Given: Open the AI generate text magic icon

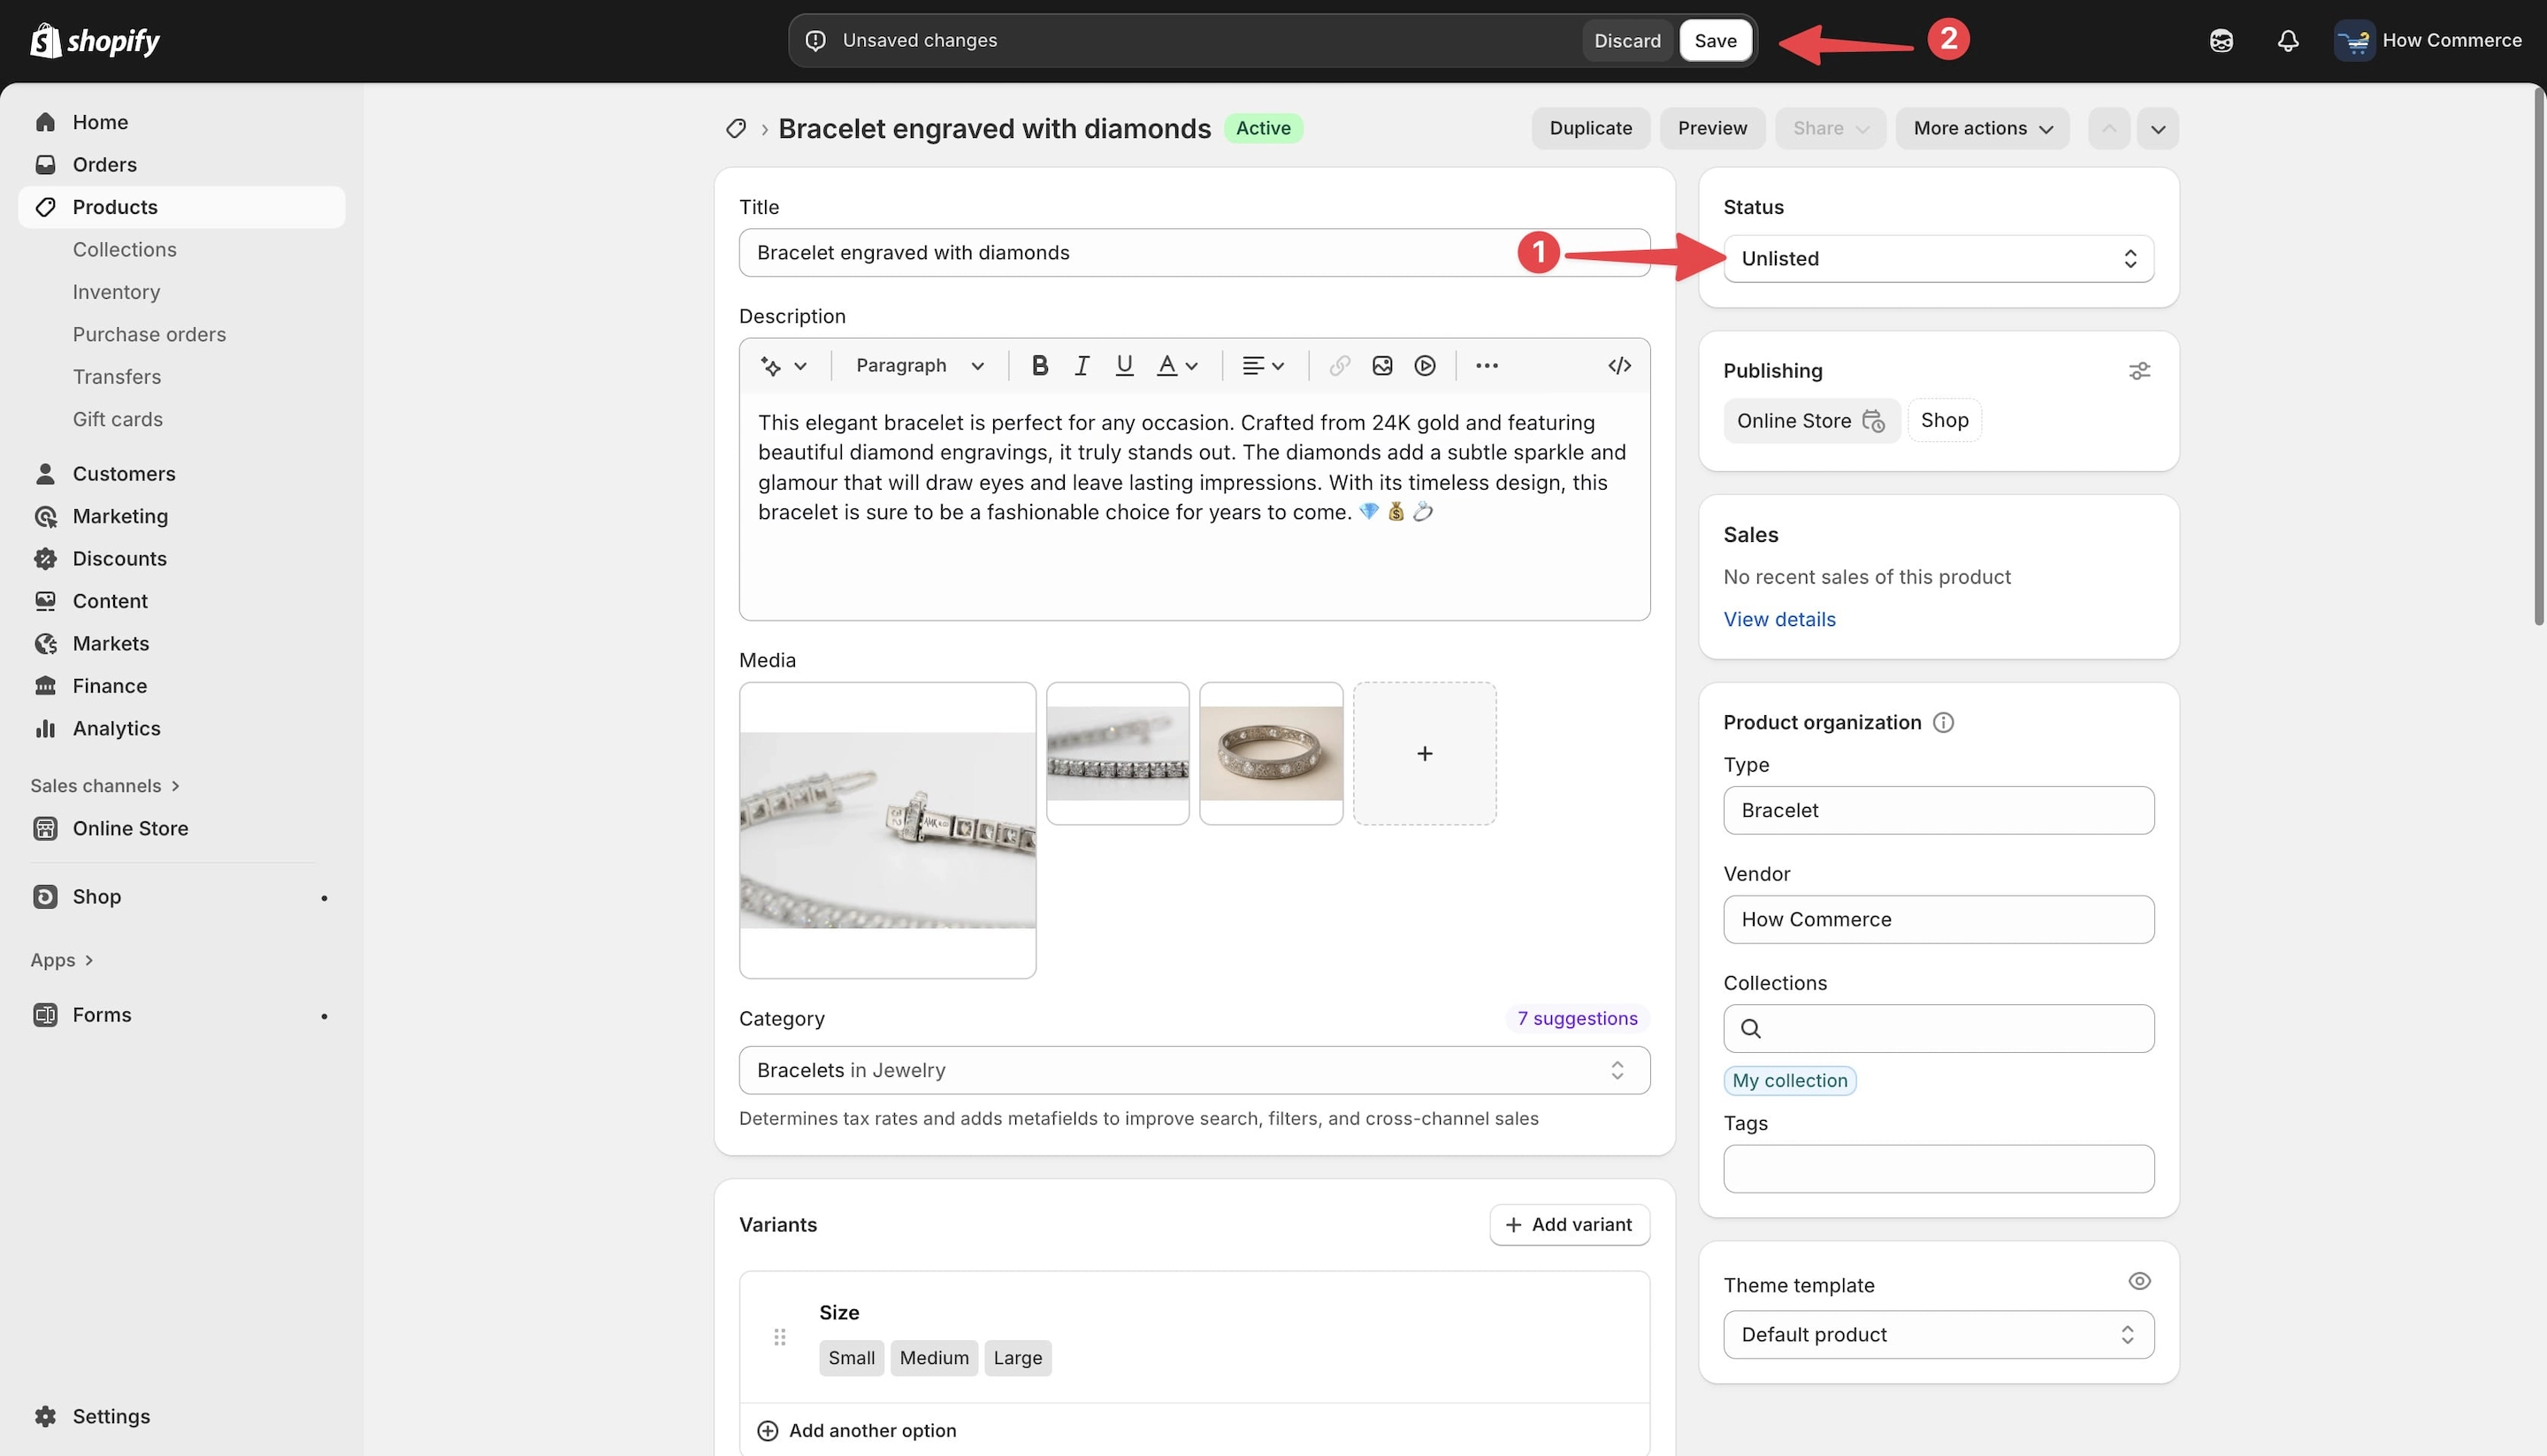Looking at the screenshot, I should tap(784, 366).
